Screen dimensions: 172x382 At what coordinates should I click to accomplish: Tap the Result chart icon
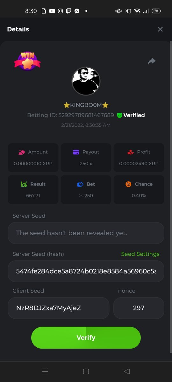(24, 184)
